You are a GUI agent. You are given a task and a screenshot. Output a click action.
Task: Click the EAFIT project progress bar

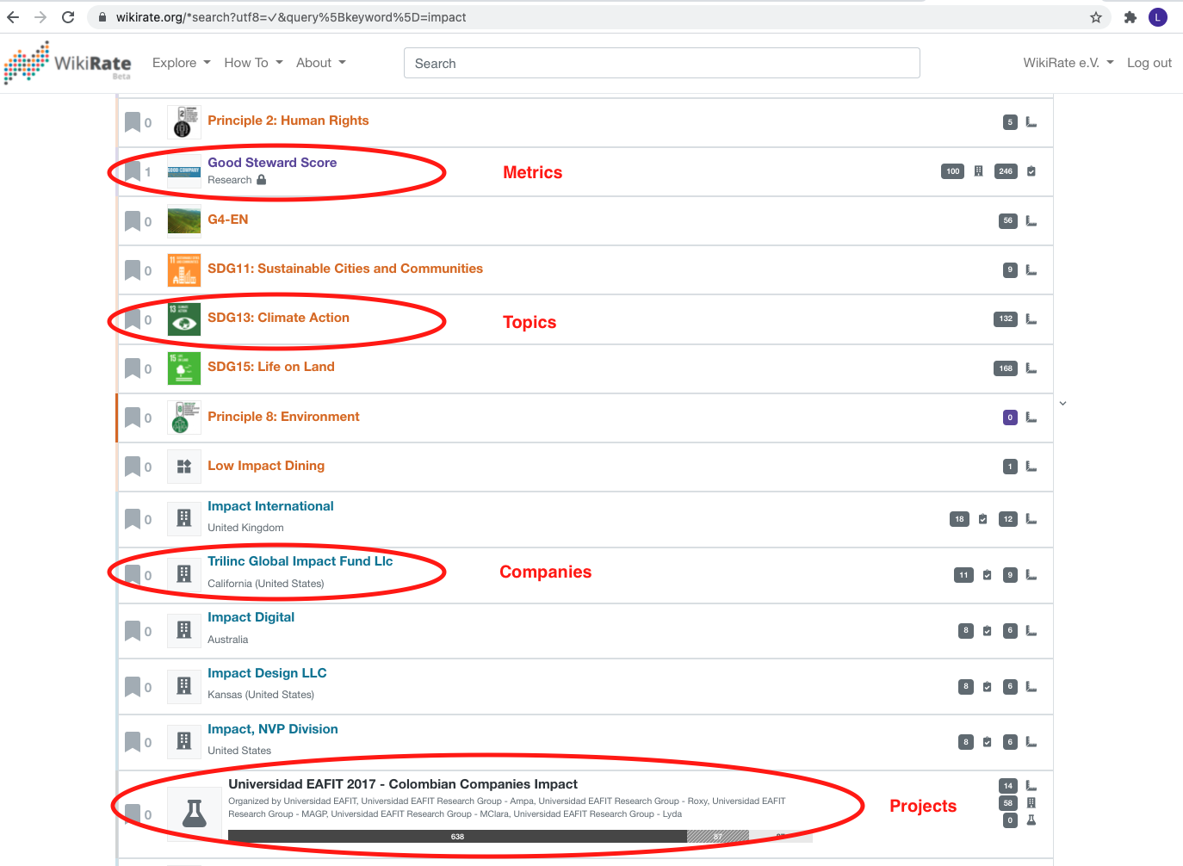(x=520, y=836)
